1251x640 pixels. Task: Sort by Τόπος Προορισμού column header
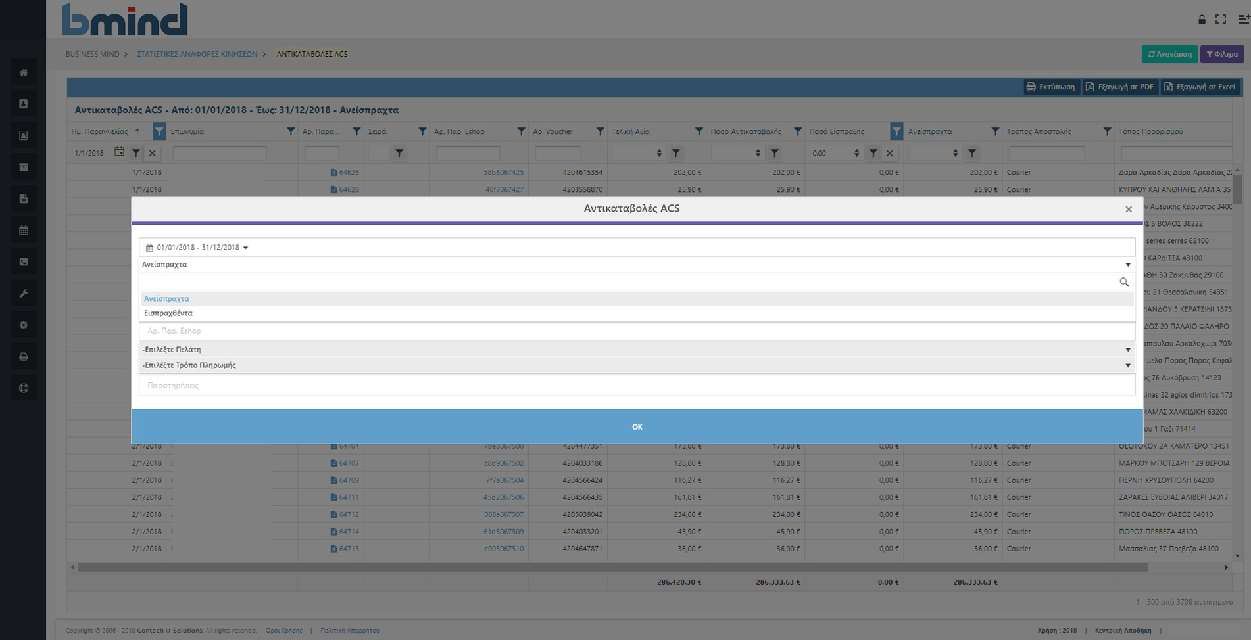[x=1150, y=131]
